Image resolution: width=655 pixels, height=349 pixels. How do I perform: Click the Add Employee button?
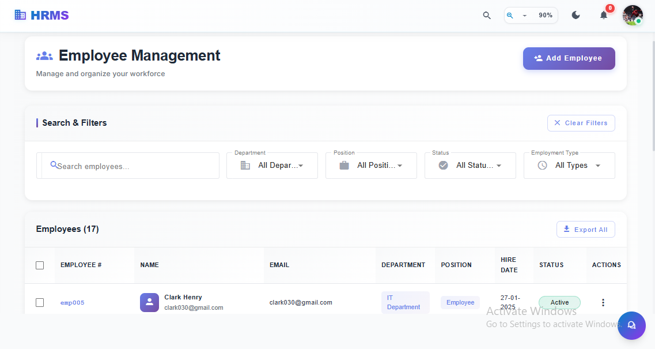point(569,58)
